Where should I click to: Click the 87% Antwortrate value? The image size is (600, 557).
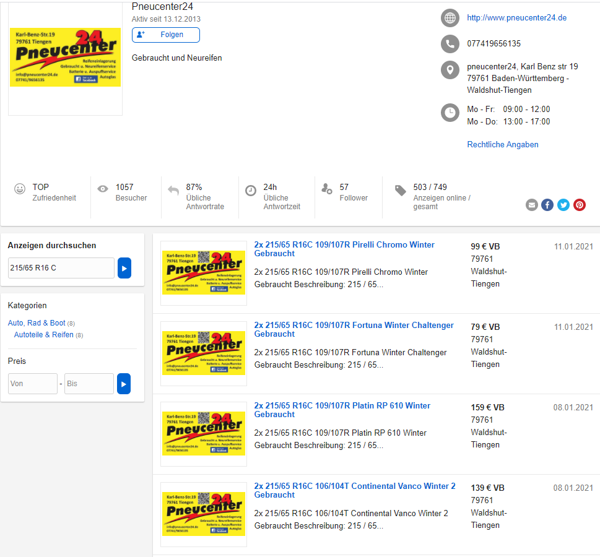pyautogui.click(x=194, y=187)
